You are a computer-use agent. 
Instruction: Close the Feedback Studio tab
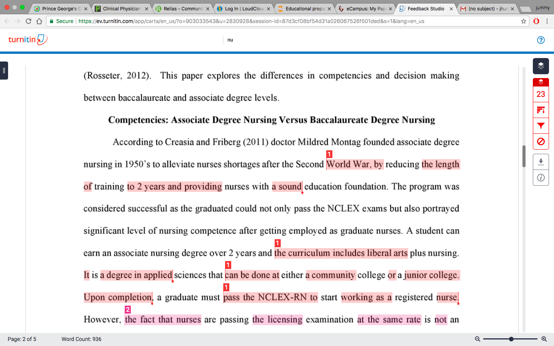point(451,8)
